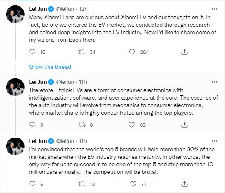Like the tweet with 261 likes
The width and height of the screenshot is (225, 193).
(132, 52)
